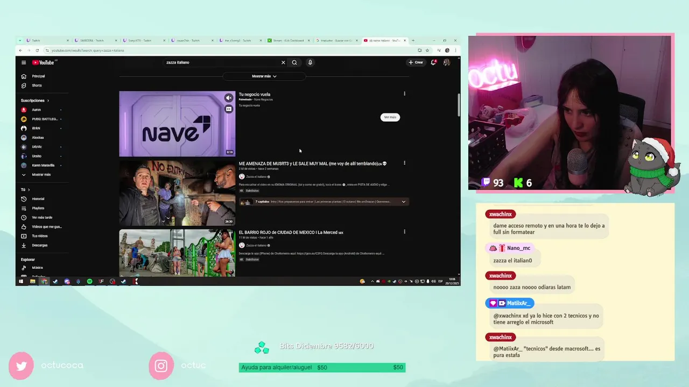Open Playlists in the sidebar
The width and height of the screenshot is (689, 387).
pos(38,208)
